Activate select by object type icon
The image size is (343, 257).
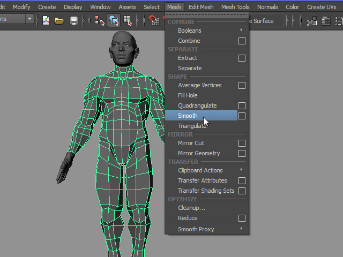click(x=114, y=21)
